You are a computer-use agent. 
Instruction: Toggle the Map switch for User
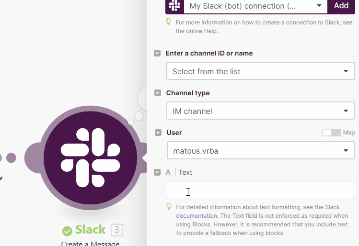(x=332, y=133)
